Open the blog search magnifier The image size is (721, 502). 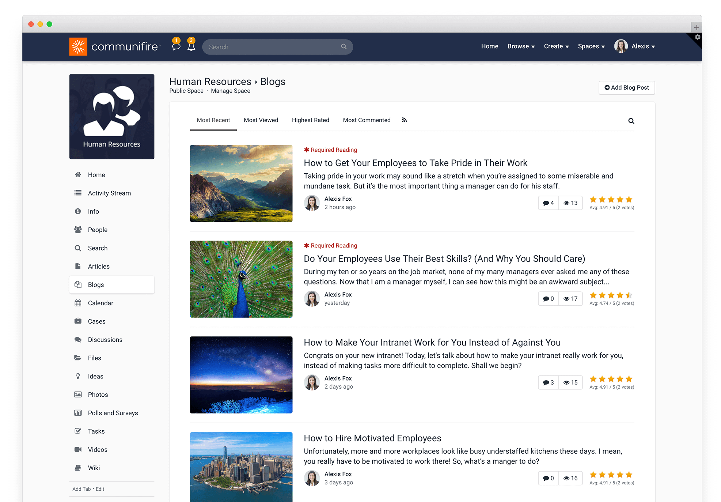point(631,121)
